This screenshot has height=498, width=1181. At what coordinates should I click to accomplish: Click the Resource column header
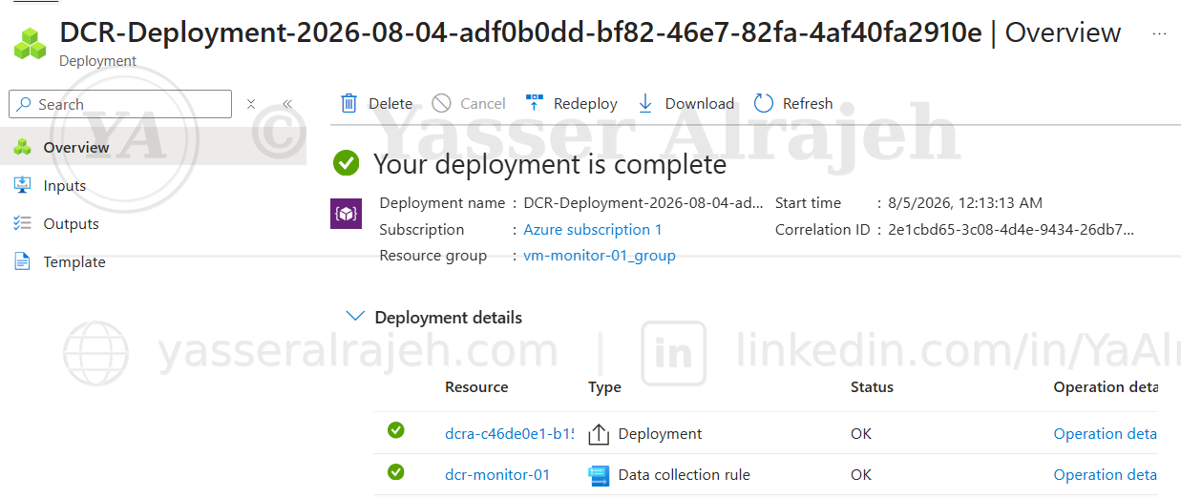click(476, 386)
